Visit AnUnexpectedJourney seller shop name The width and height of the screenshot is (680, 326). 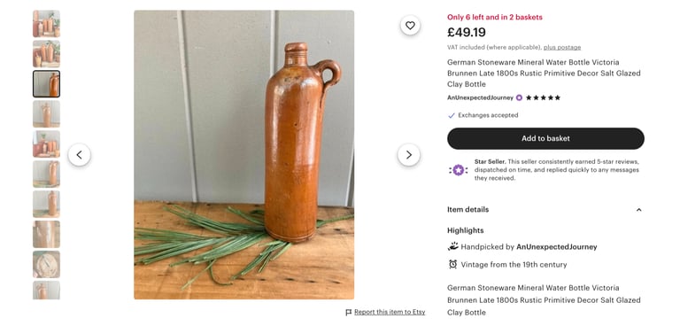480,97
